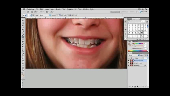Viewport: 170px width, 96px height.
Task: Open the layer blend mode dropdown
Action: (134, 55)
